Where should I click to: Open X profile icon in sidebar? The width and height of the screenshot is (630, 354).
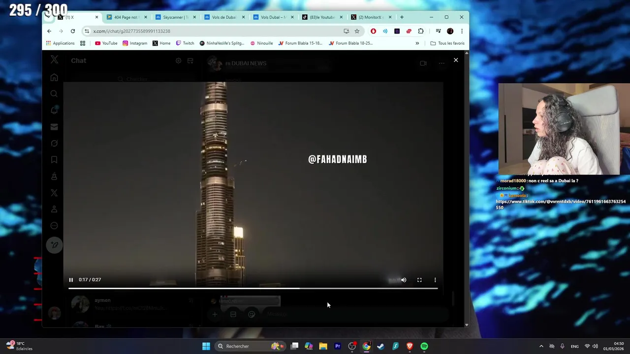pos(54,209)
